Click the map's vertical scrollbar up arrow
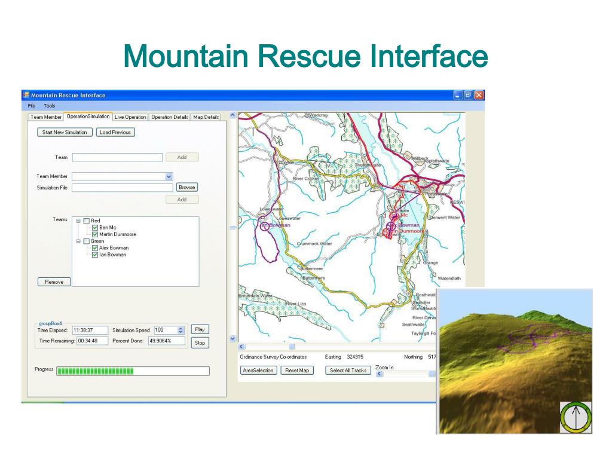Viewport: 612px width, 459px height. point(232,115)
